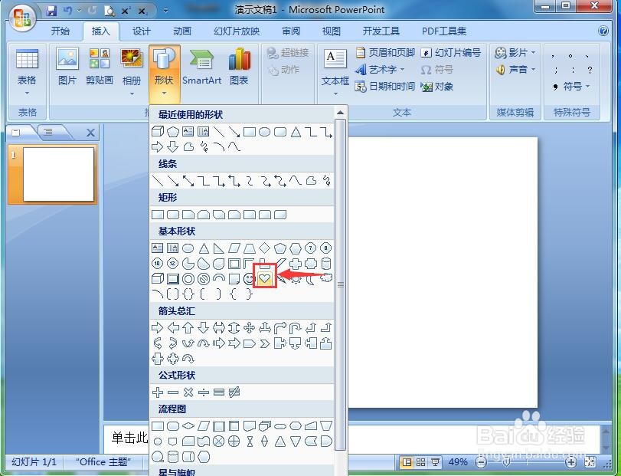The width and height of the screenshot is (621, 476).
Task: Open the 视图 view tab
Action: tap(332, 31)
